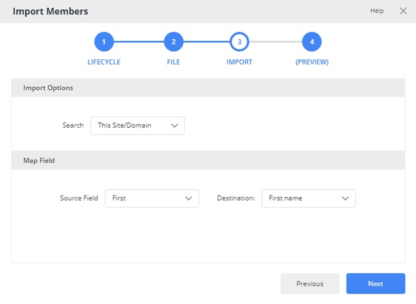Screen dimensions: 416x304
Task: Click the Import Options section header
Action: pyautogui.click(x=49, y=88)
